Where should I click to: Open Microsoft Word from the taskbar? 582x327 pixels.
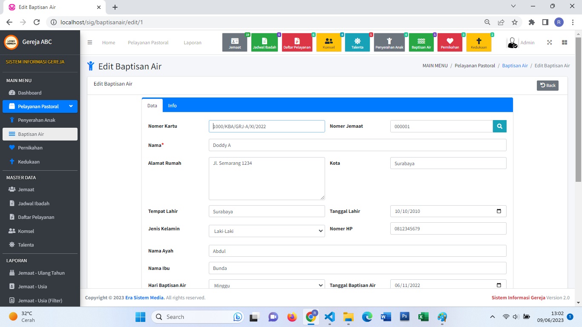point(386,317)
